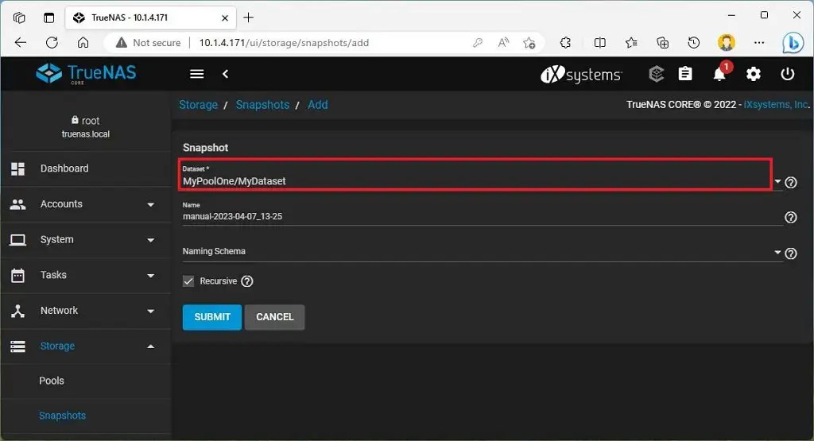814x441 pixels.
Task: Toggle browser split screen view
Action: point(599,43)
